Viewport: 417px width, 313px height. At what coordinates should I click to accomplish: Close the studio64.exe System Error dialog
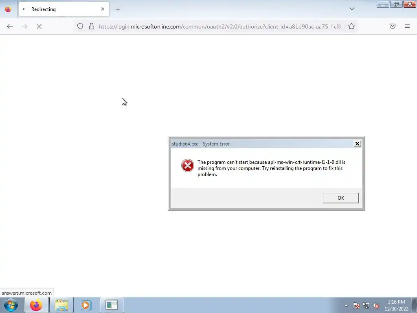357,144
